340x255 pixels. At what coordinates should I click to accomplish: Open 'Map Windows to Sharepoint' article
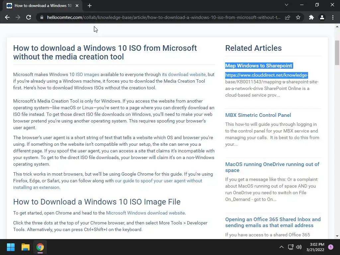coord(259,66)
